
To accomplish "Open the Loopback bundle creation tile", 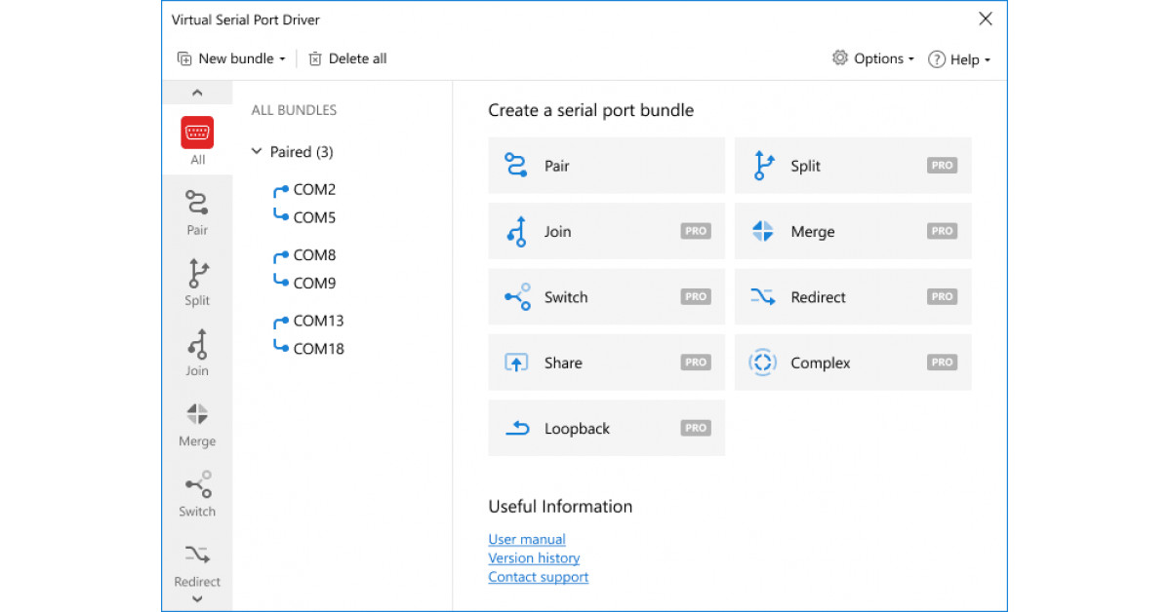I will 606,427.
